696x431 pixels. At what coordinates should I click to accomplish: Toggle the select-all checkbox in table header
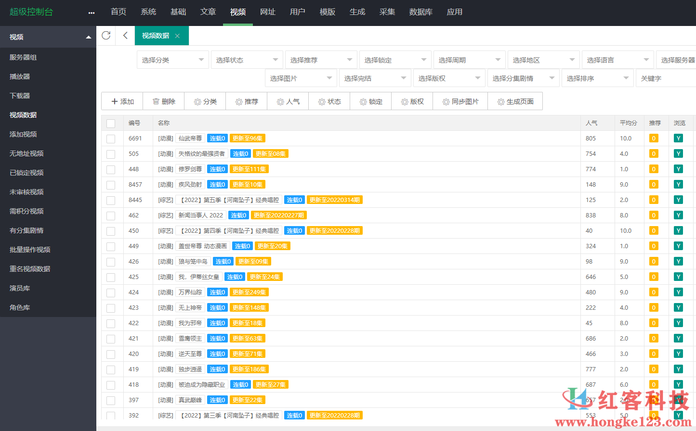coord(112,123)
